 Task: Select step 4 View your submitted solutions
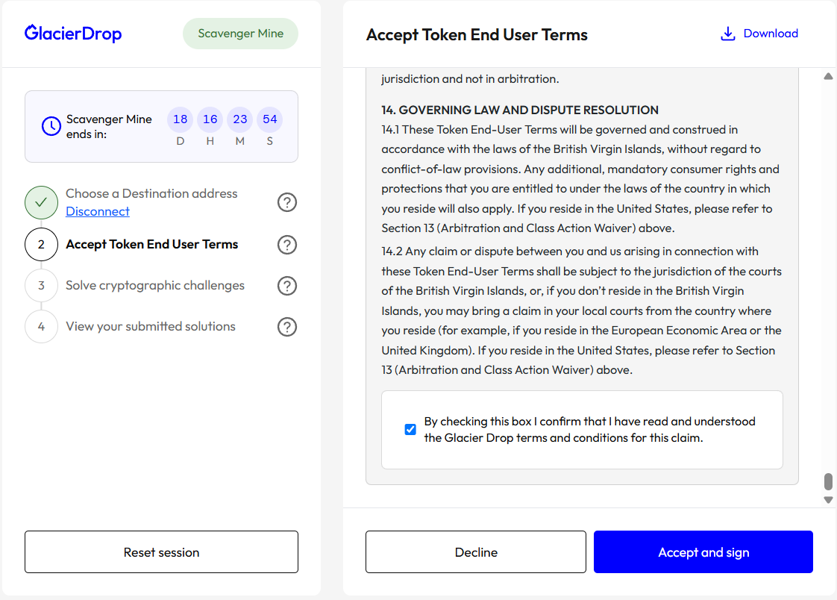point(150,327)
